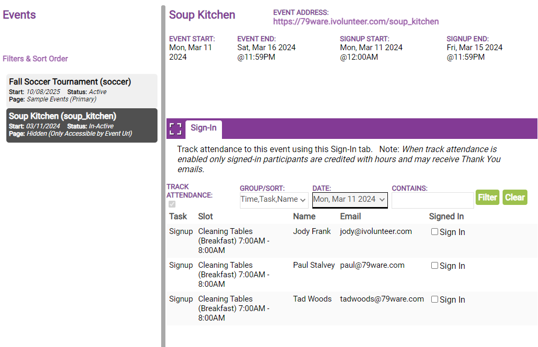Screen dimensions: 538x347
Task: Select the Sign-In tab
Action: [203, 128]
